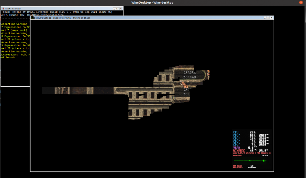Click the WineDesktop - Wine desktop title
Viewport: 306px width, 178px height.
point(152,3)
